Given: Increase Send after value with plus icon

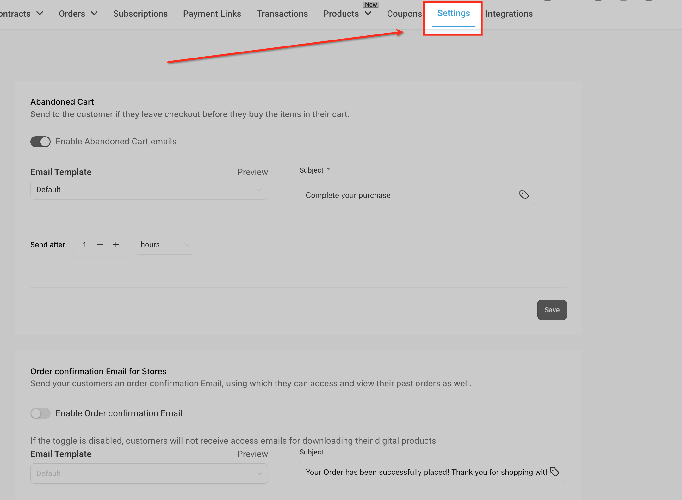Looking at the screenshot, I should (x=116, y=245).
